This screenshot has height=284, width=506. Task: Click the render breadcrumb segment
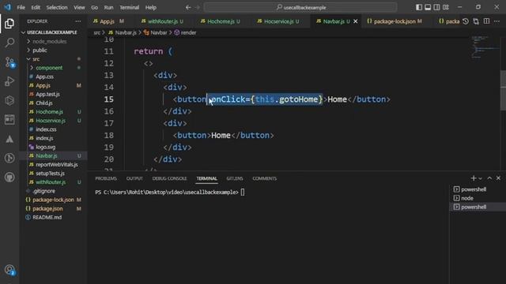(185, 32)
